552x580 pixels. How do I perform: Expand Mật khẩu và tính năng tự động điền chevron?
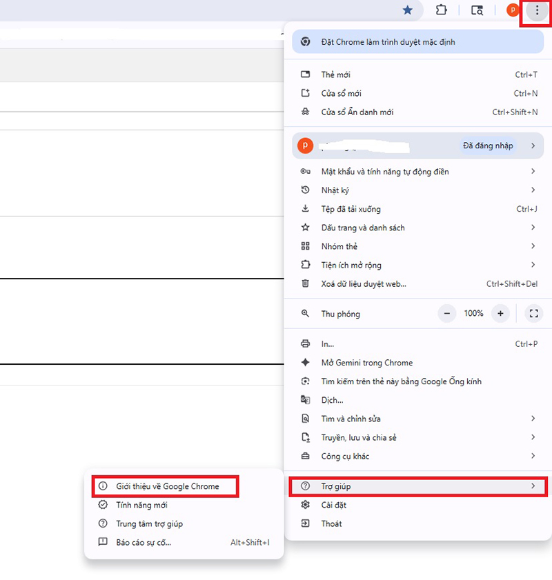point(533,171)
